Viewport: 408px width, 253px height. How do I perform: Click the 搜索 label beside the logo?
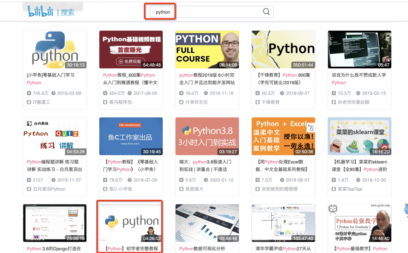[x=68, y=12]
